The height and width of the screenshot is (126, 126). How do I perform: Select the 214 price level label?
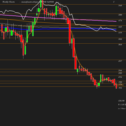[x=120, y=77]
